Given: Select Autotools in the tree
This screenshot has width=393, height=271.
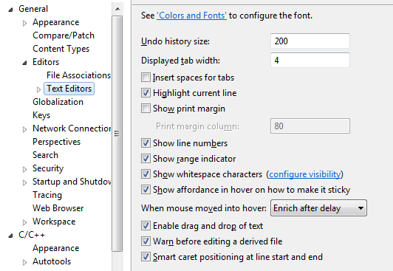Looking at the screenshot, I should pos(52,261).
